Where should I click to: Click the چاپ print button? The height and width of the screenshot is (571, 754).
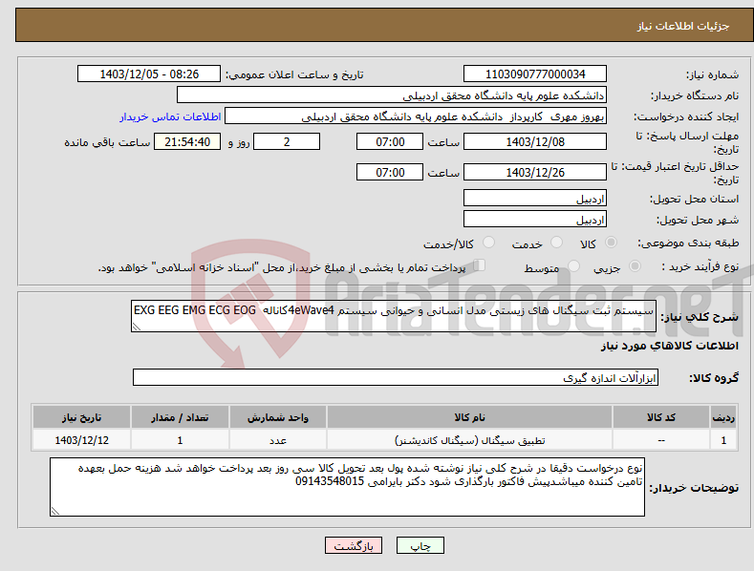[x=420, y=545]
